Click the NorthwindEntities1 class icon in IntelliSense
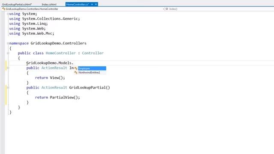The image size is (274, 154). coord(76,72)
